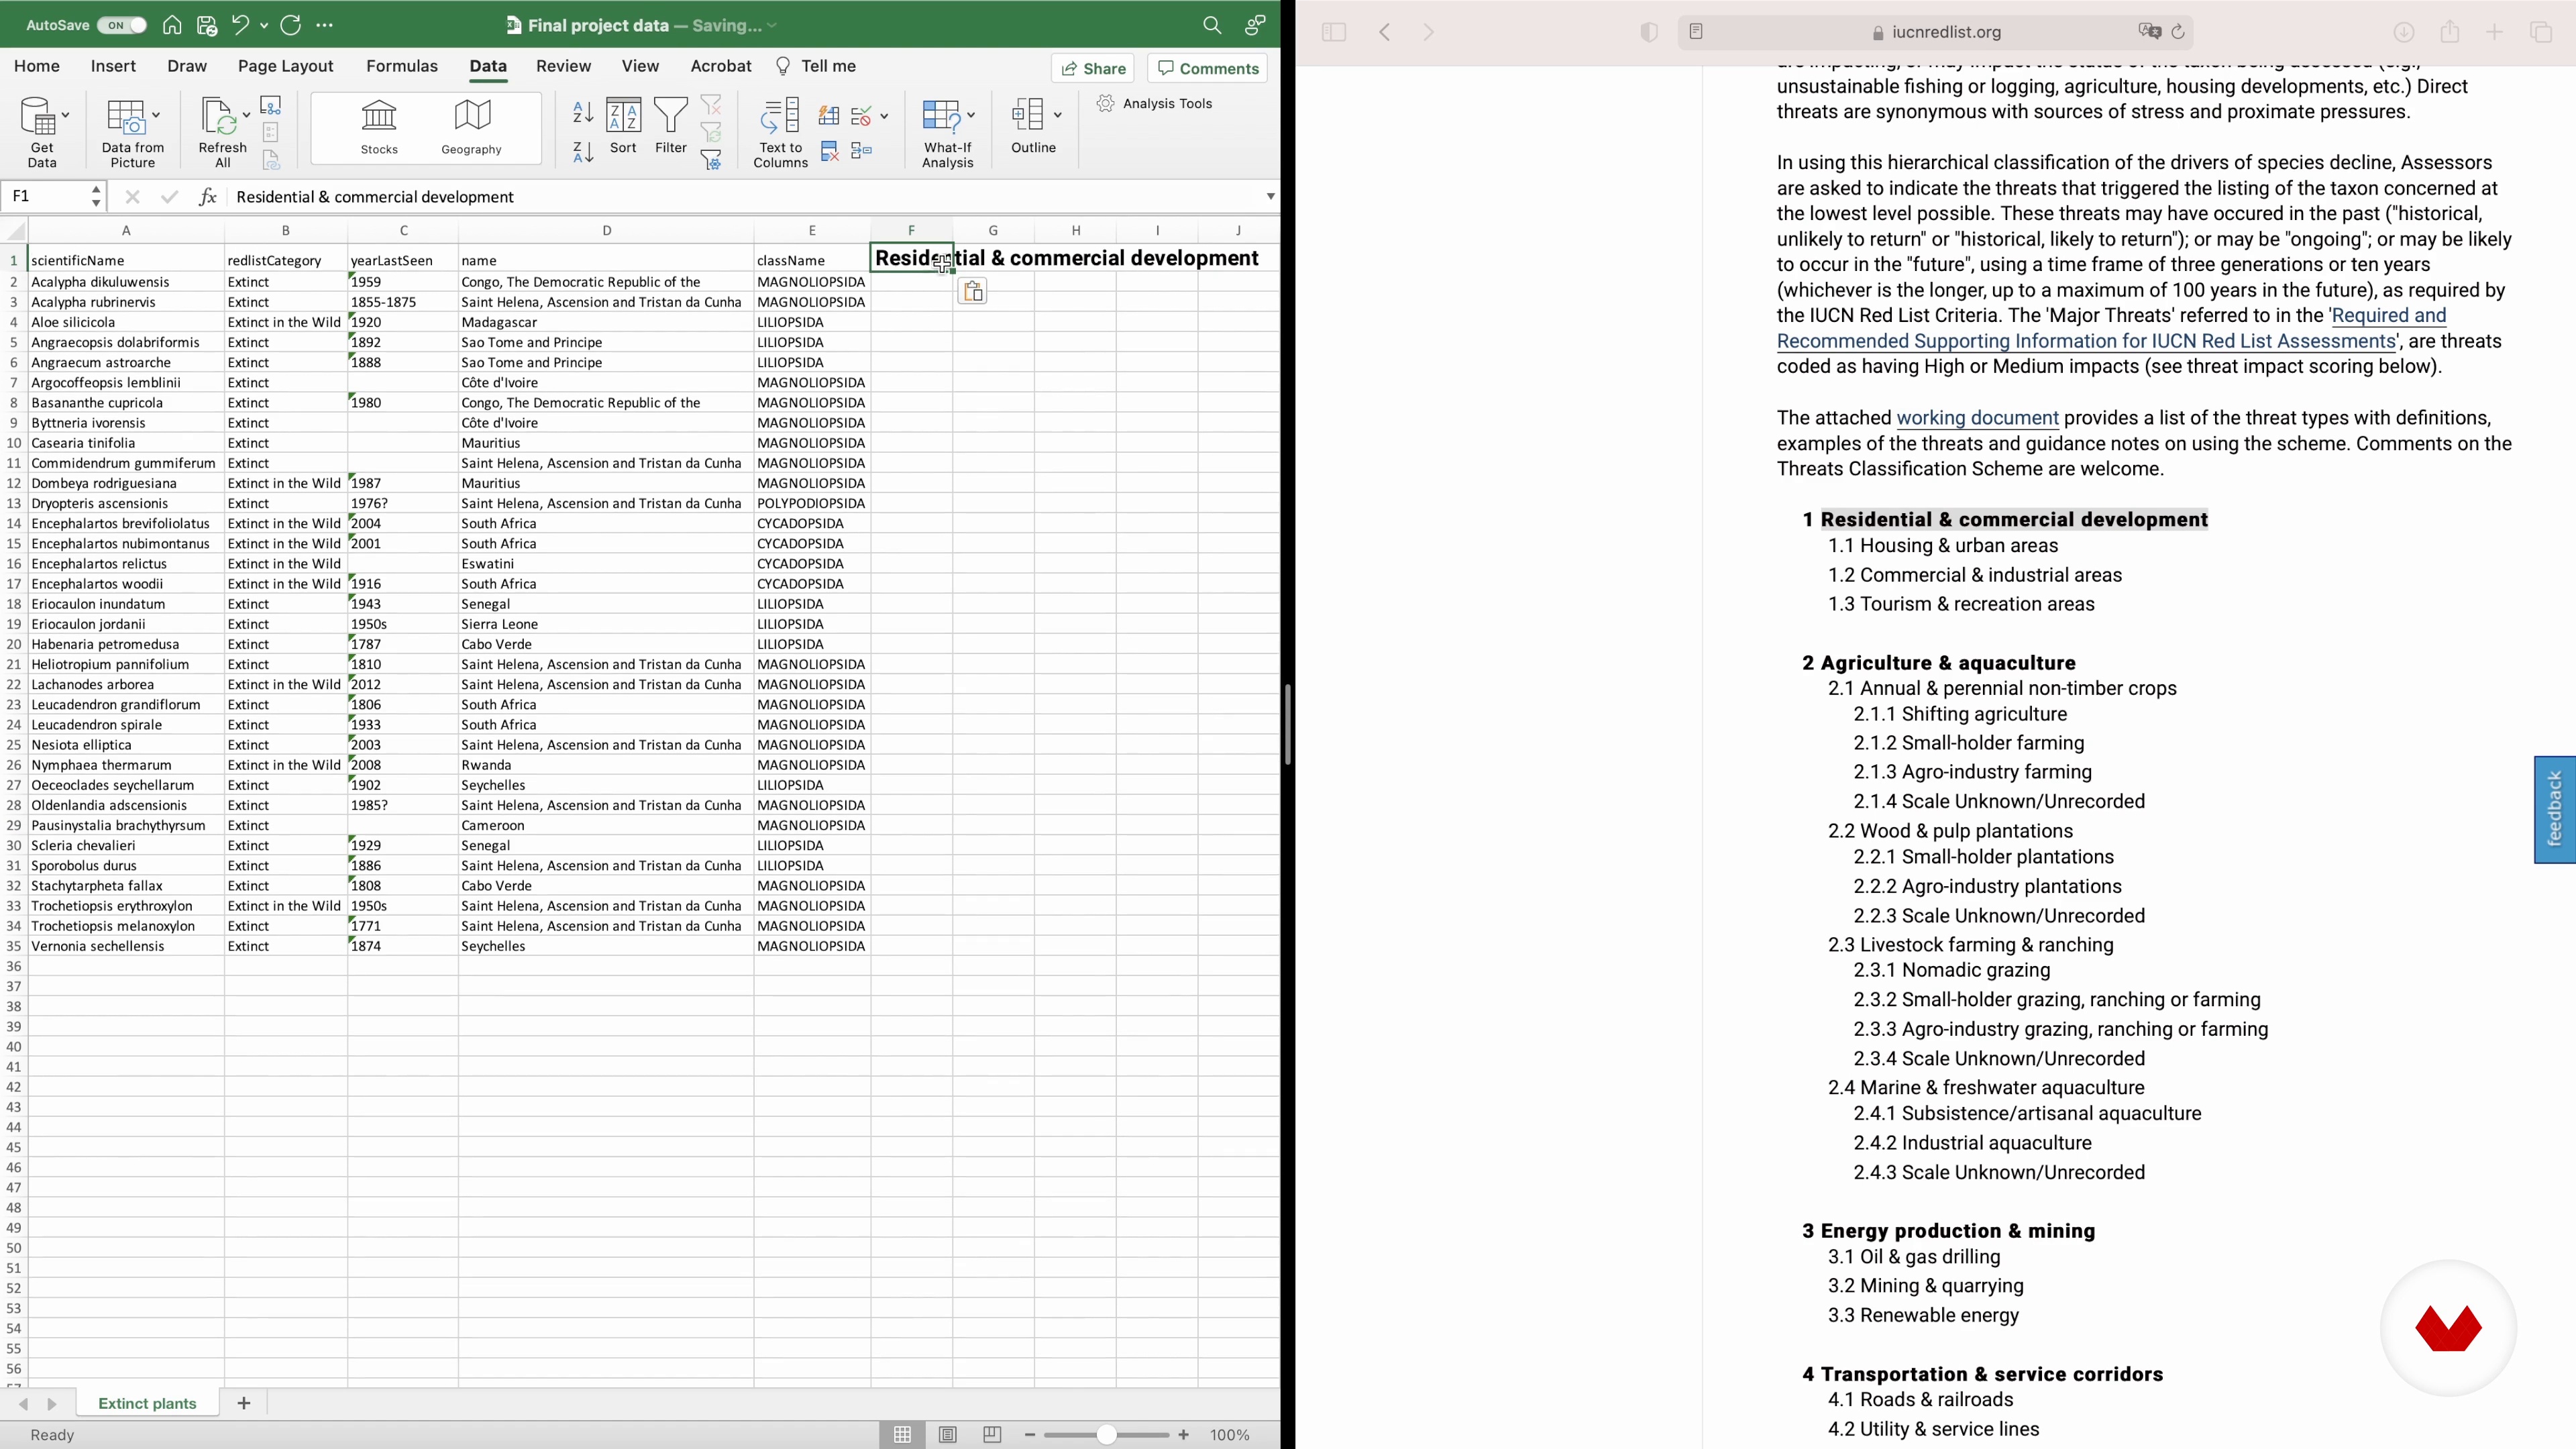The width and height of the screenshot is (2576, 1449).
Task: Toggle the AutoSave switch
Action: 122,25
